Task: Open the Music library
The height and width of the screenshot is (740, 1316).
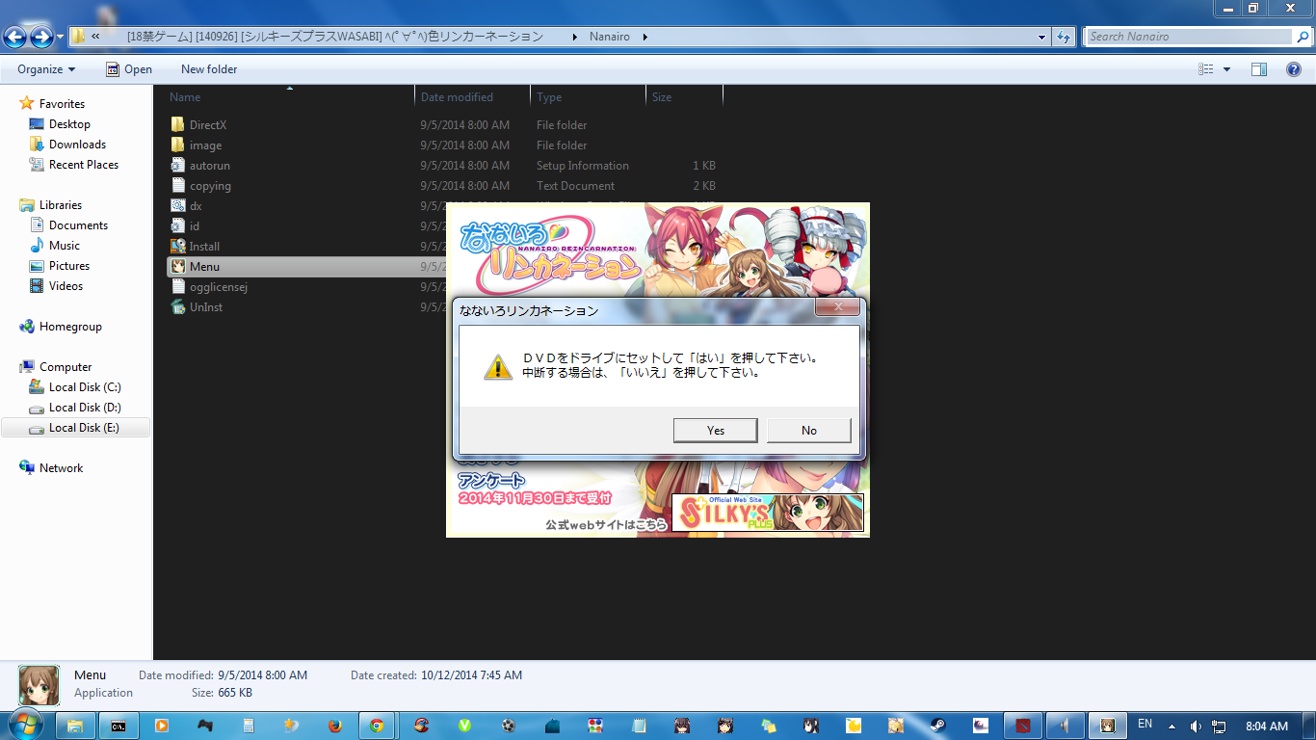Action: point(65,246)
